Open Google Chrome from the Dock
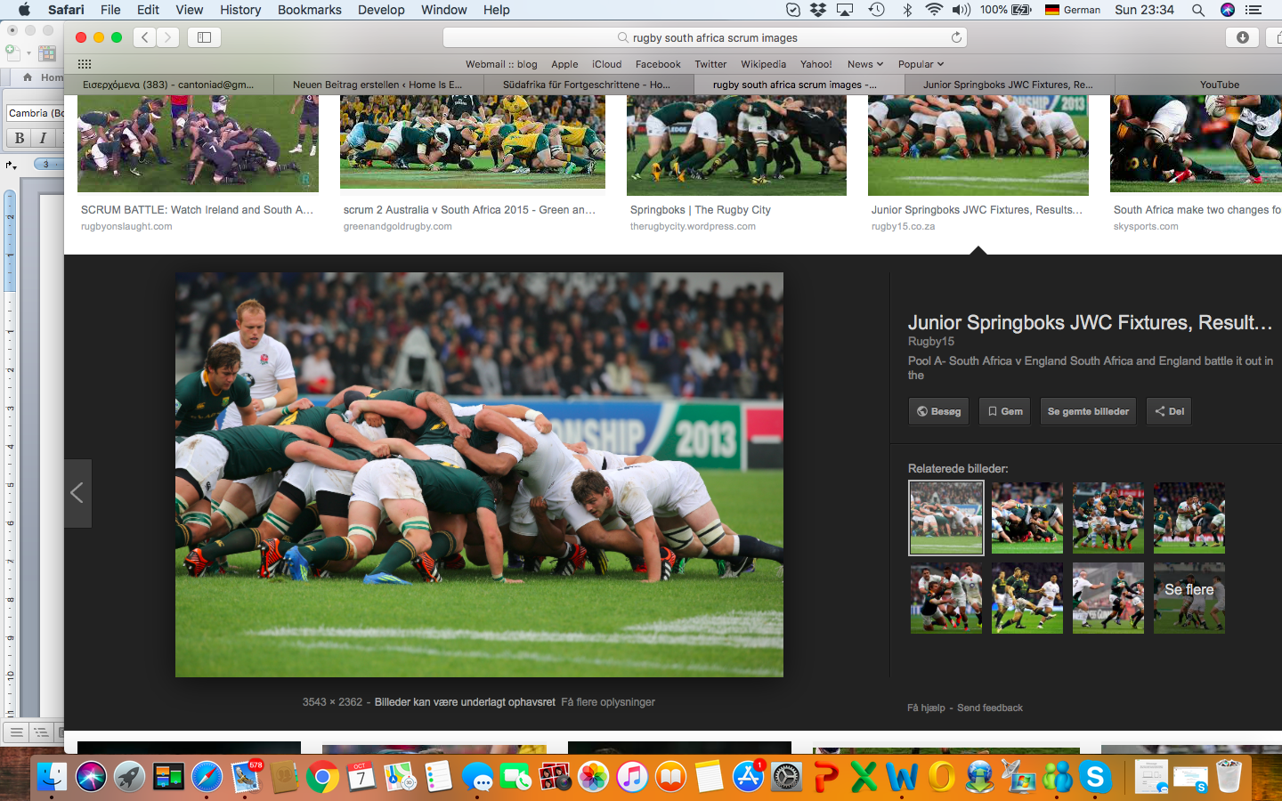 coord(322,777)
